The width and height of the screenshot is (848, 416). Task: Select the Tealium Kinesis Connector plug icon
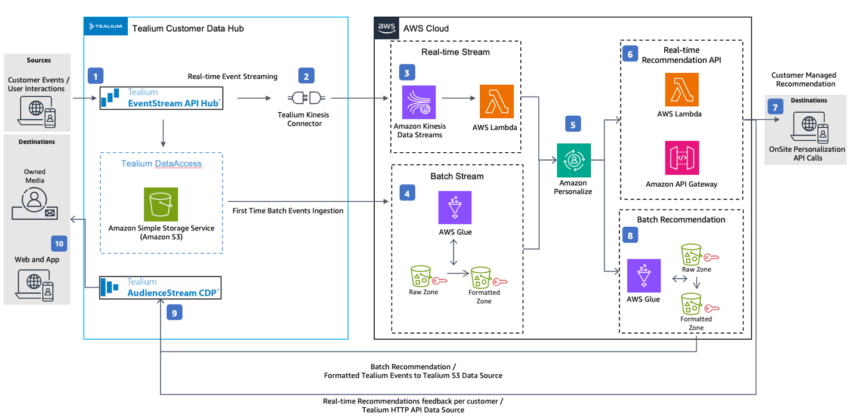pyautogui.click(x=306, y=98)
